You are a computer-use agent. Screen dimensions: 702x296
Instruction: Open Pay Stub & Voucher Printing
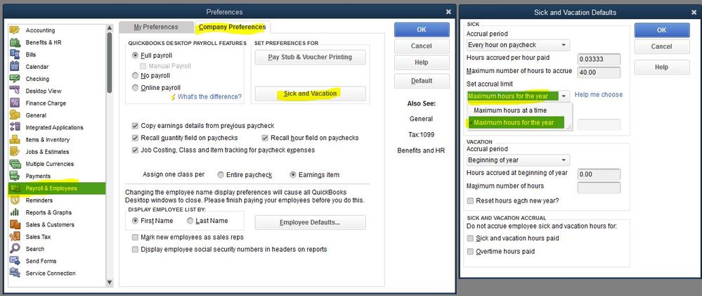[x=311, y=57]
